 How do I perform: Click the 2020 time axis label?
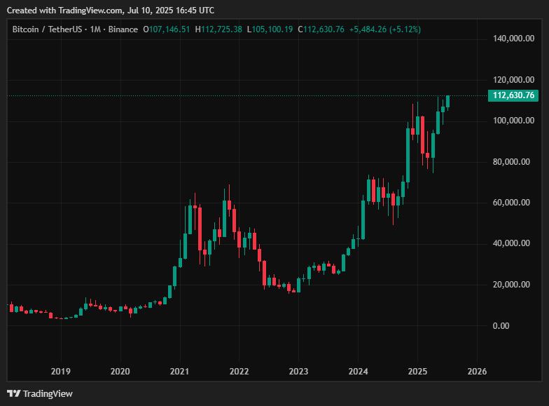click(x=120, y=372)
